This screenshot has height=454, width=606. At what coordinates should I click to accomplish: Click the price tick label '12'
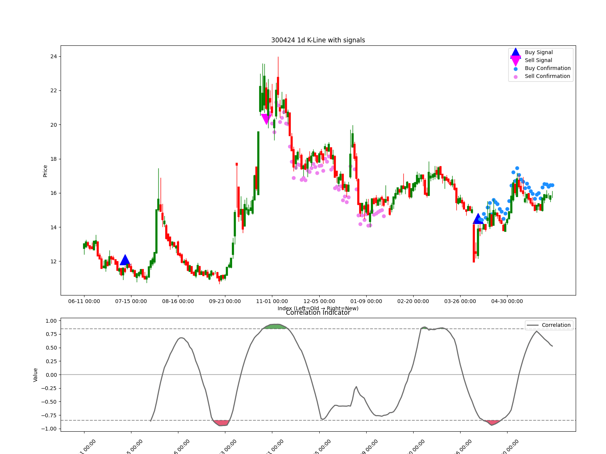pos(54,262)
